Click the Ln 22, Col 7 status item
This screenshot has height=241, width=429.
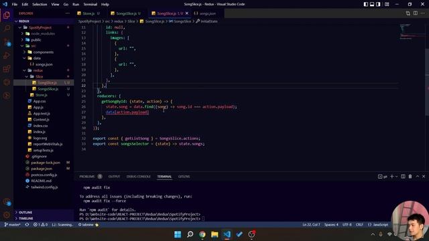pos(311,225)
